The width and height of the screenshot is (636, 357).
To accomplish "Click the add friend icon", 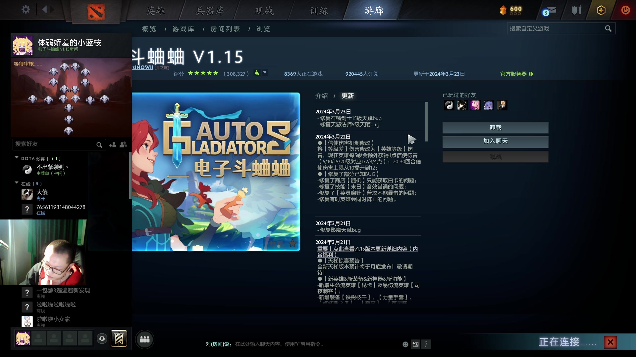I will (x=113, y=145).
